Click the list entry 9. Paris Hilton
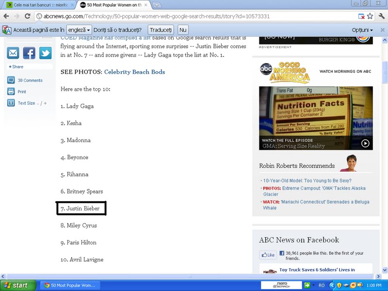 tap(79, 243)
